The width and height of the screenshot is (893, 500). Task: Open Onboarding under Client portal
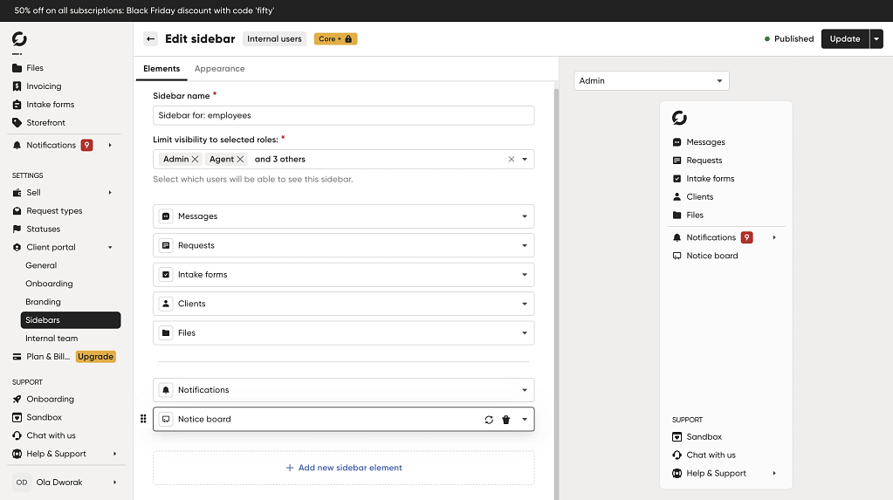click(x=49, y=284)
